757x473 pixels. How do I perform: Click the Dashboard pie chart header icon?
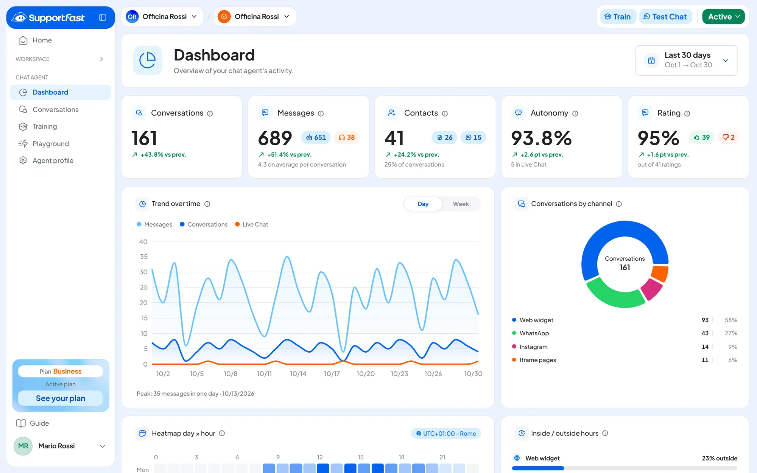[x=148, y=61]
